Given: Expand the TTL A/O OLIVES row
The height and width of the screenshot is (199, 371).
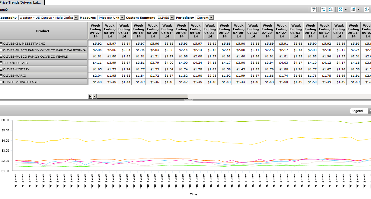Looking at the screenshot, I should click(x=2, y=63).
